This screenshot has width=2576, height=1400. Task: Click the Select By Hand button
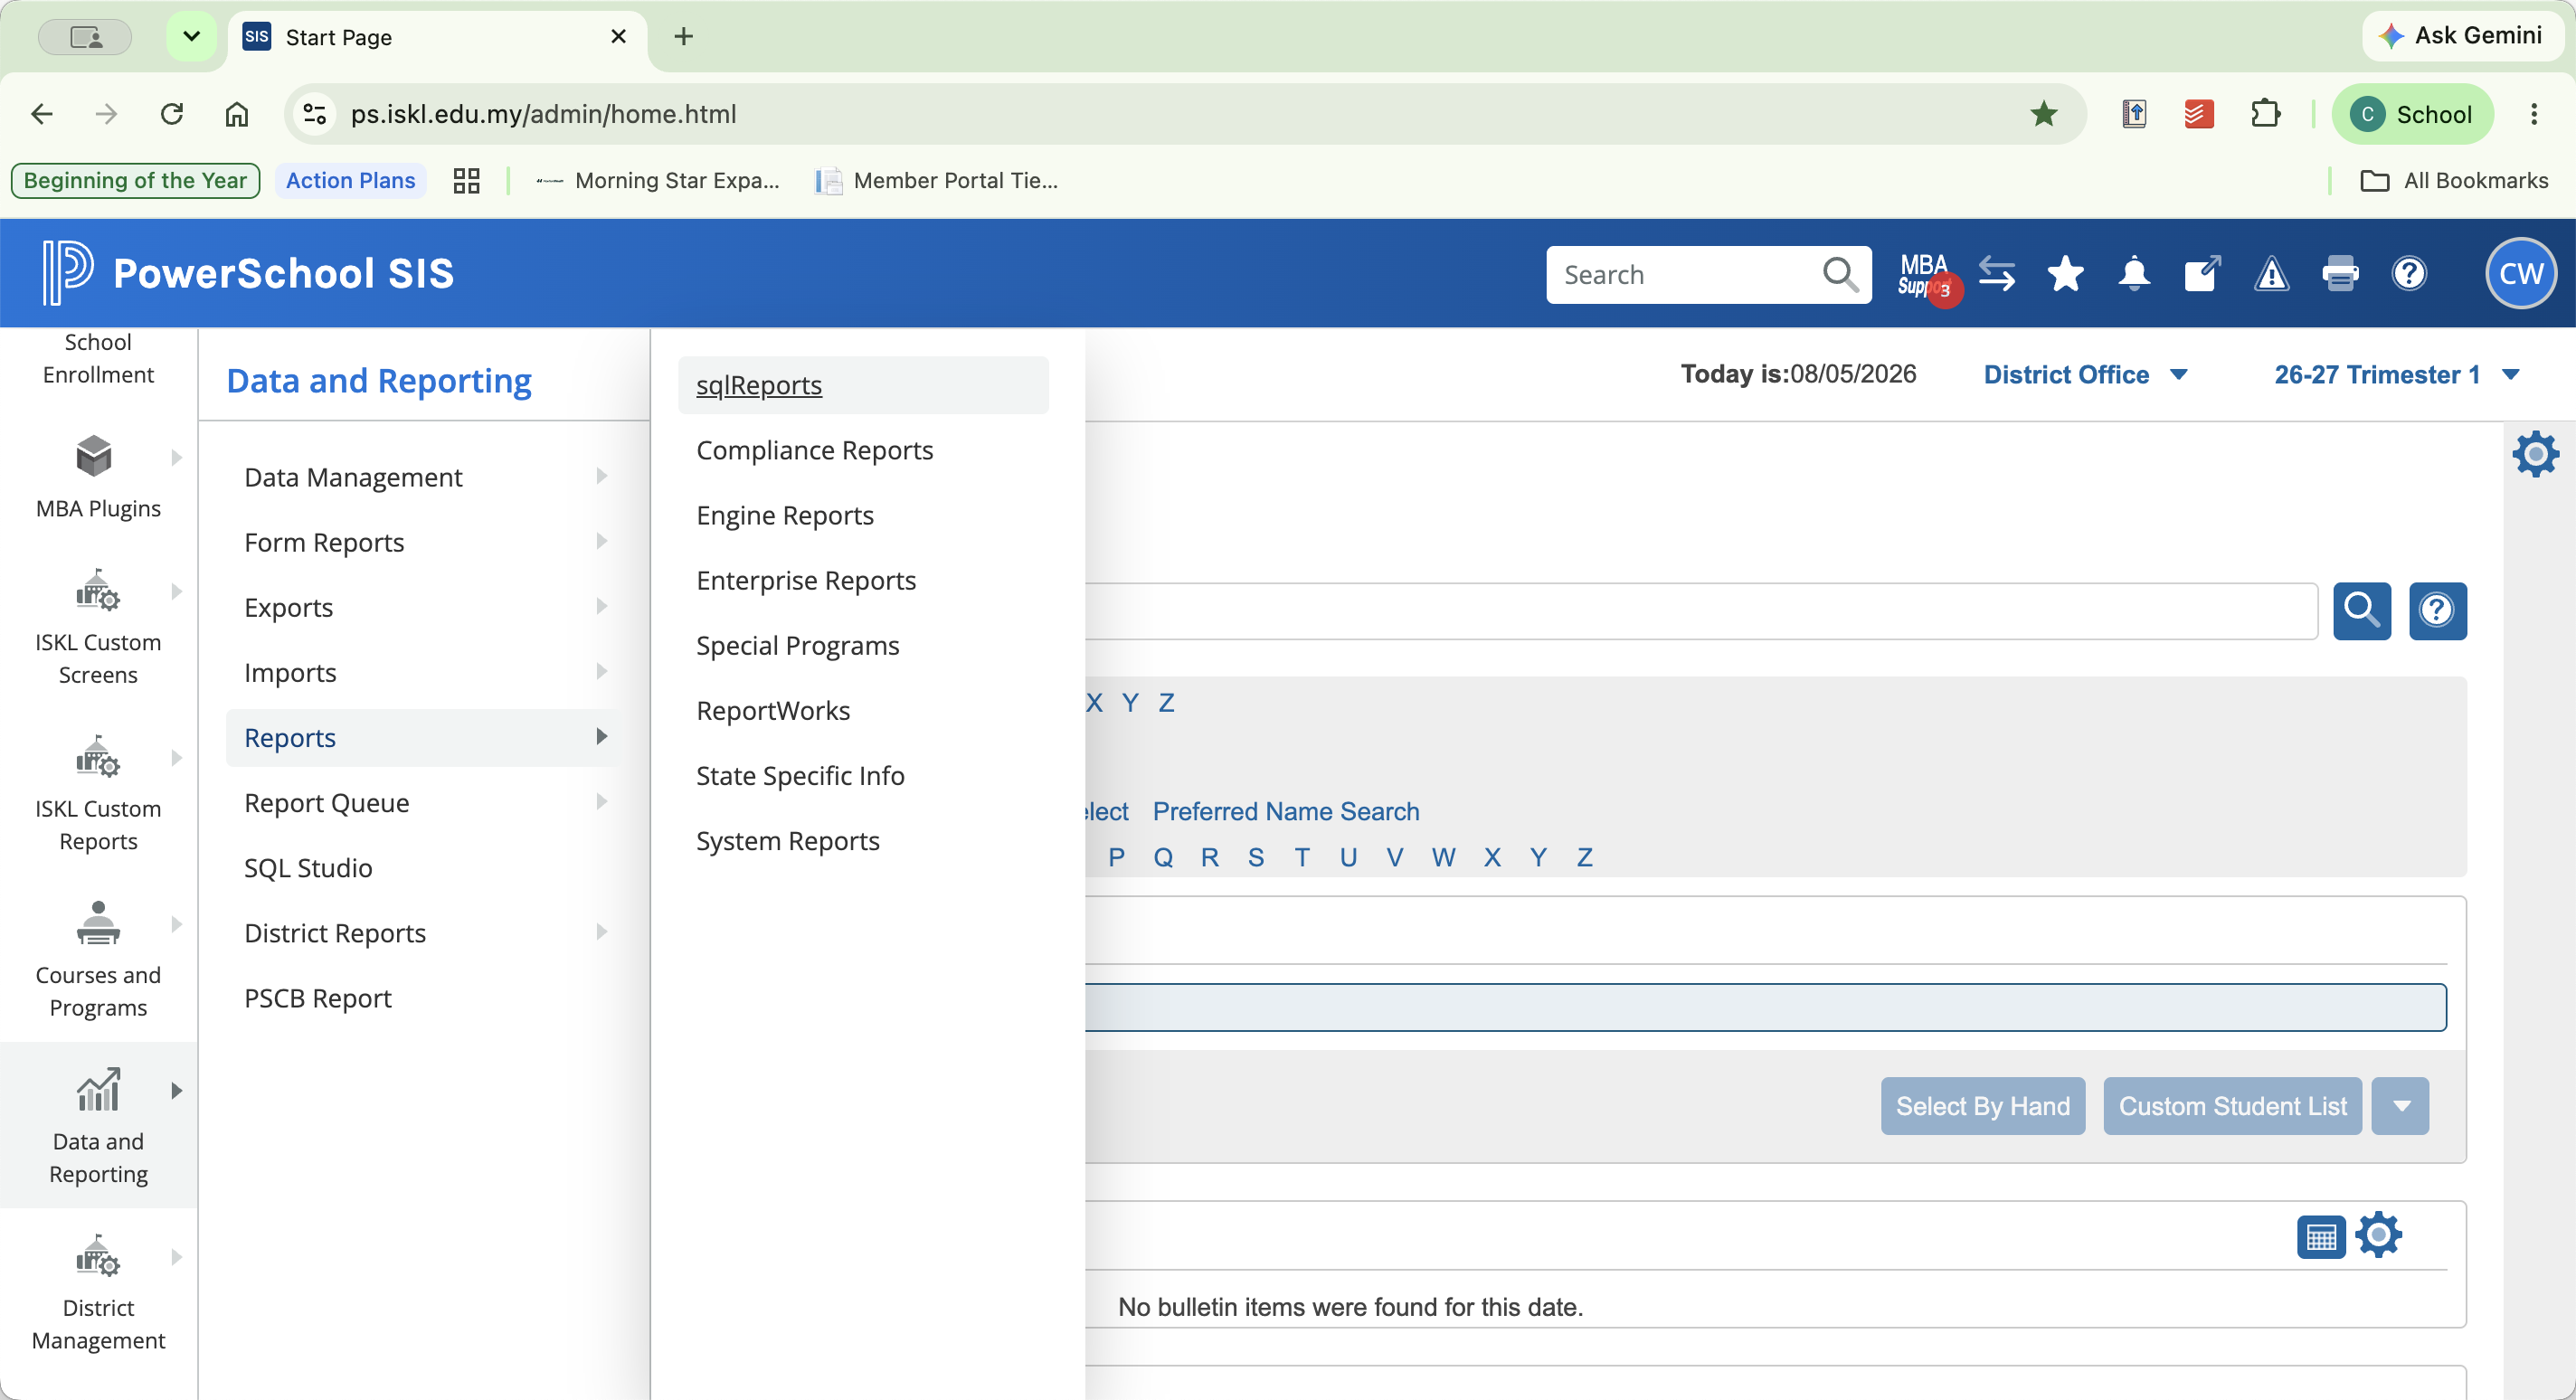point(1983,1106)
